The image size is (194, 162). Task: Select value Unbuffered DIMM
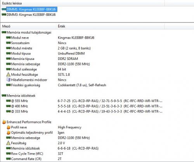tap(71, 53)
